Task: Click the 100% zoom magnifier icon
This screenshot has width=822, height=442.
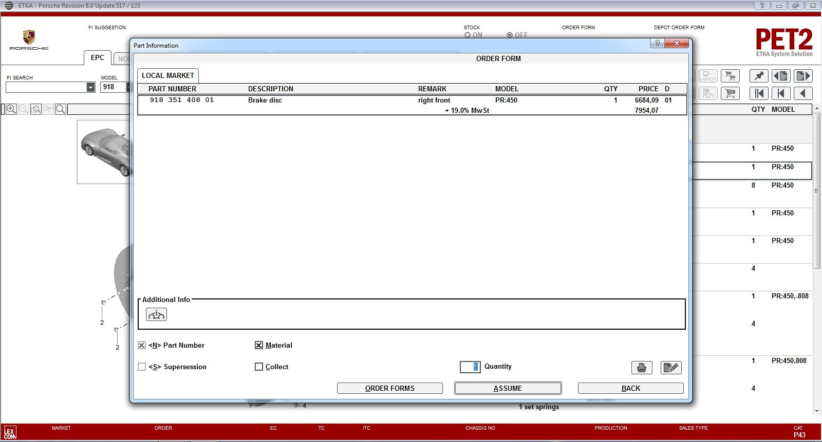Action: coord(48,109)
